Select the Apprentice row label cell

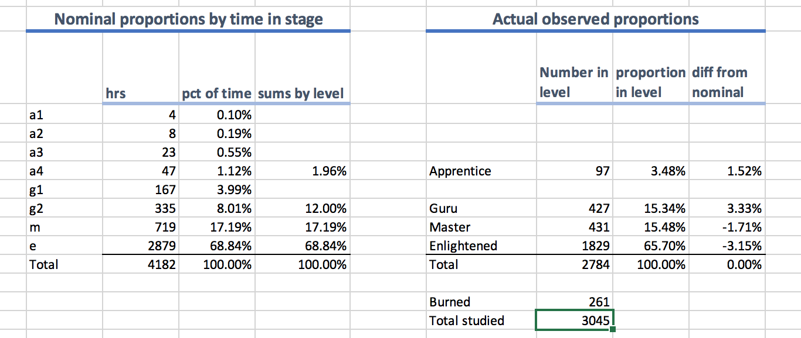tap(481, 171)
